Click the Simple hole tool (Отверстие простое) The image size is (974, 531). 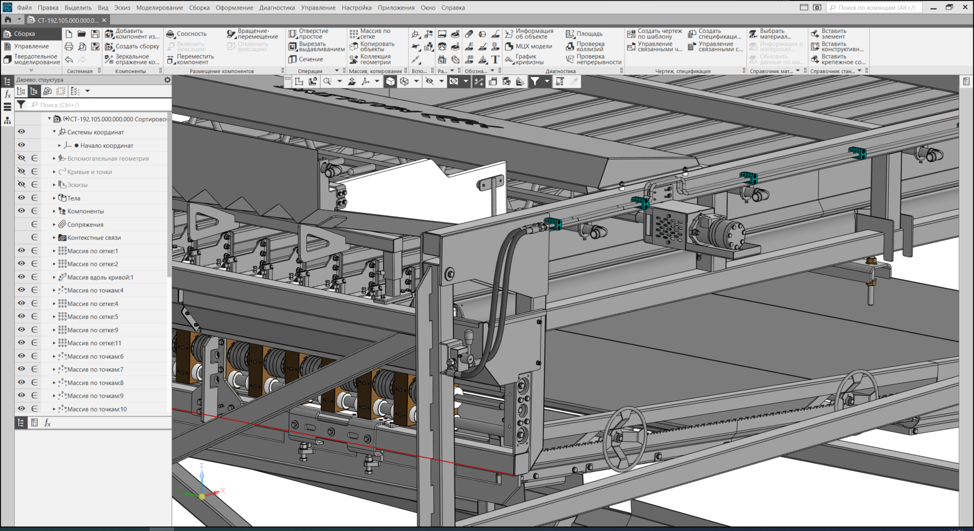click(x=293, y=34)
